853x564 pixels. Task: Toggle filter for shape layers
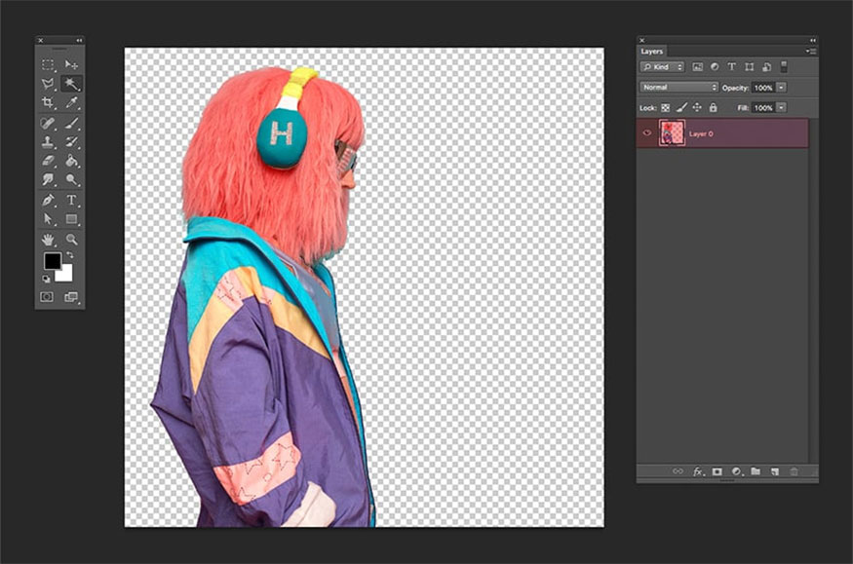click(749, 67)
